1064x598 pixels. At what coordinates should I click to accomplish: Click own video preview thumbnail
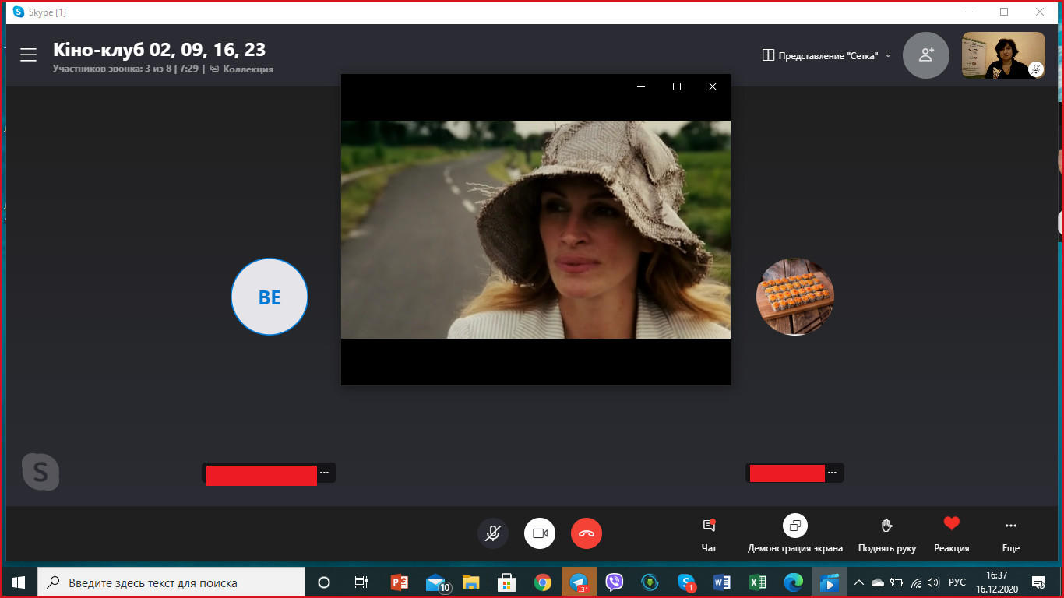[1003, 55]
